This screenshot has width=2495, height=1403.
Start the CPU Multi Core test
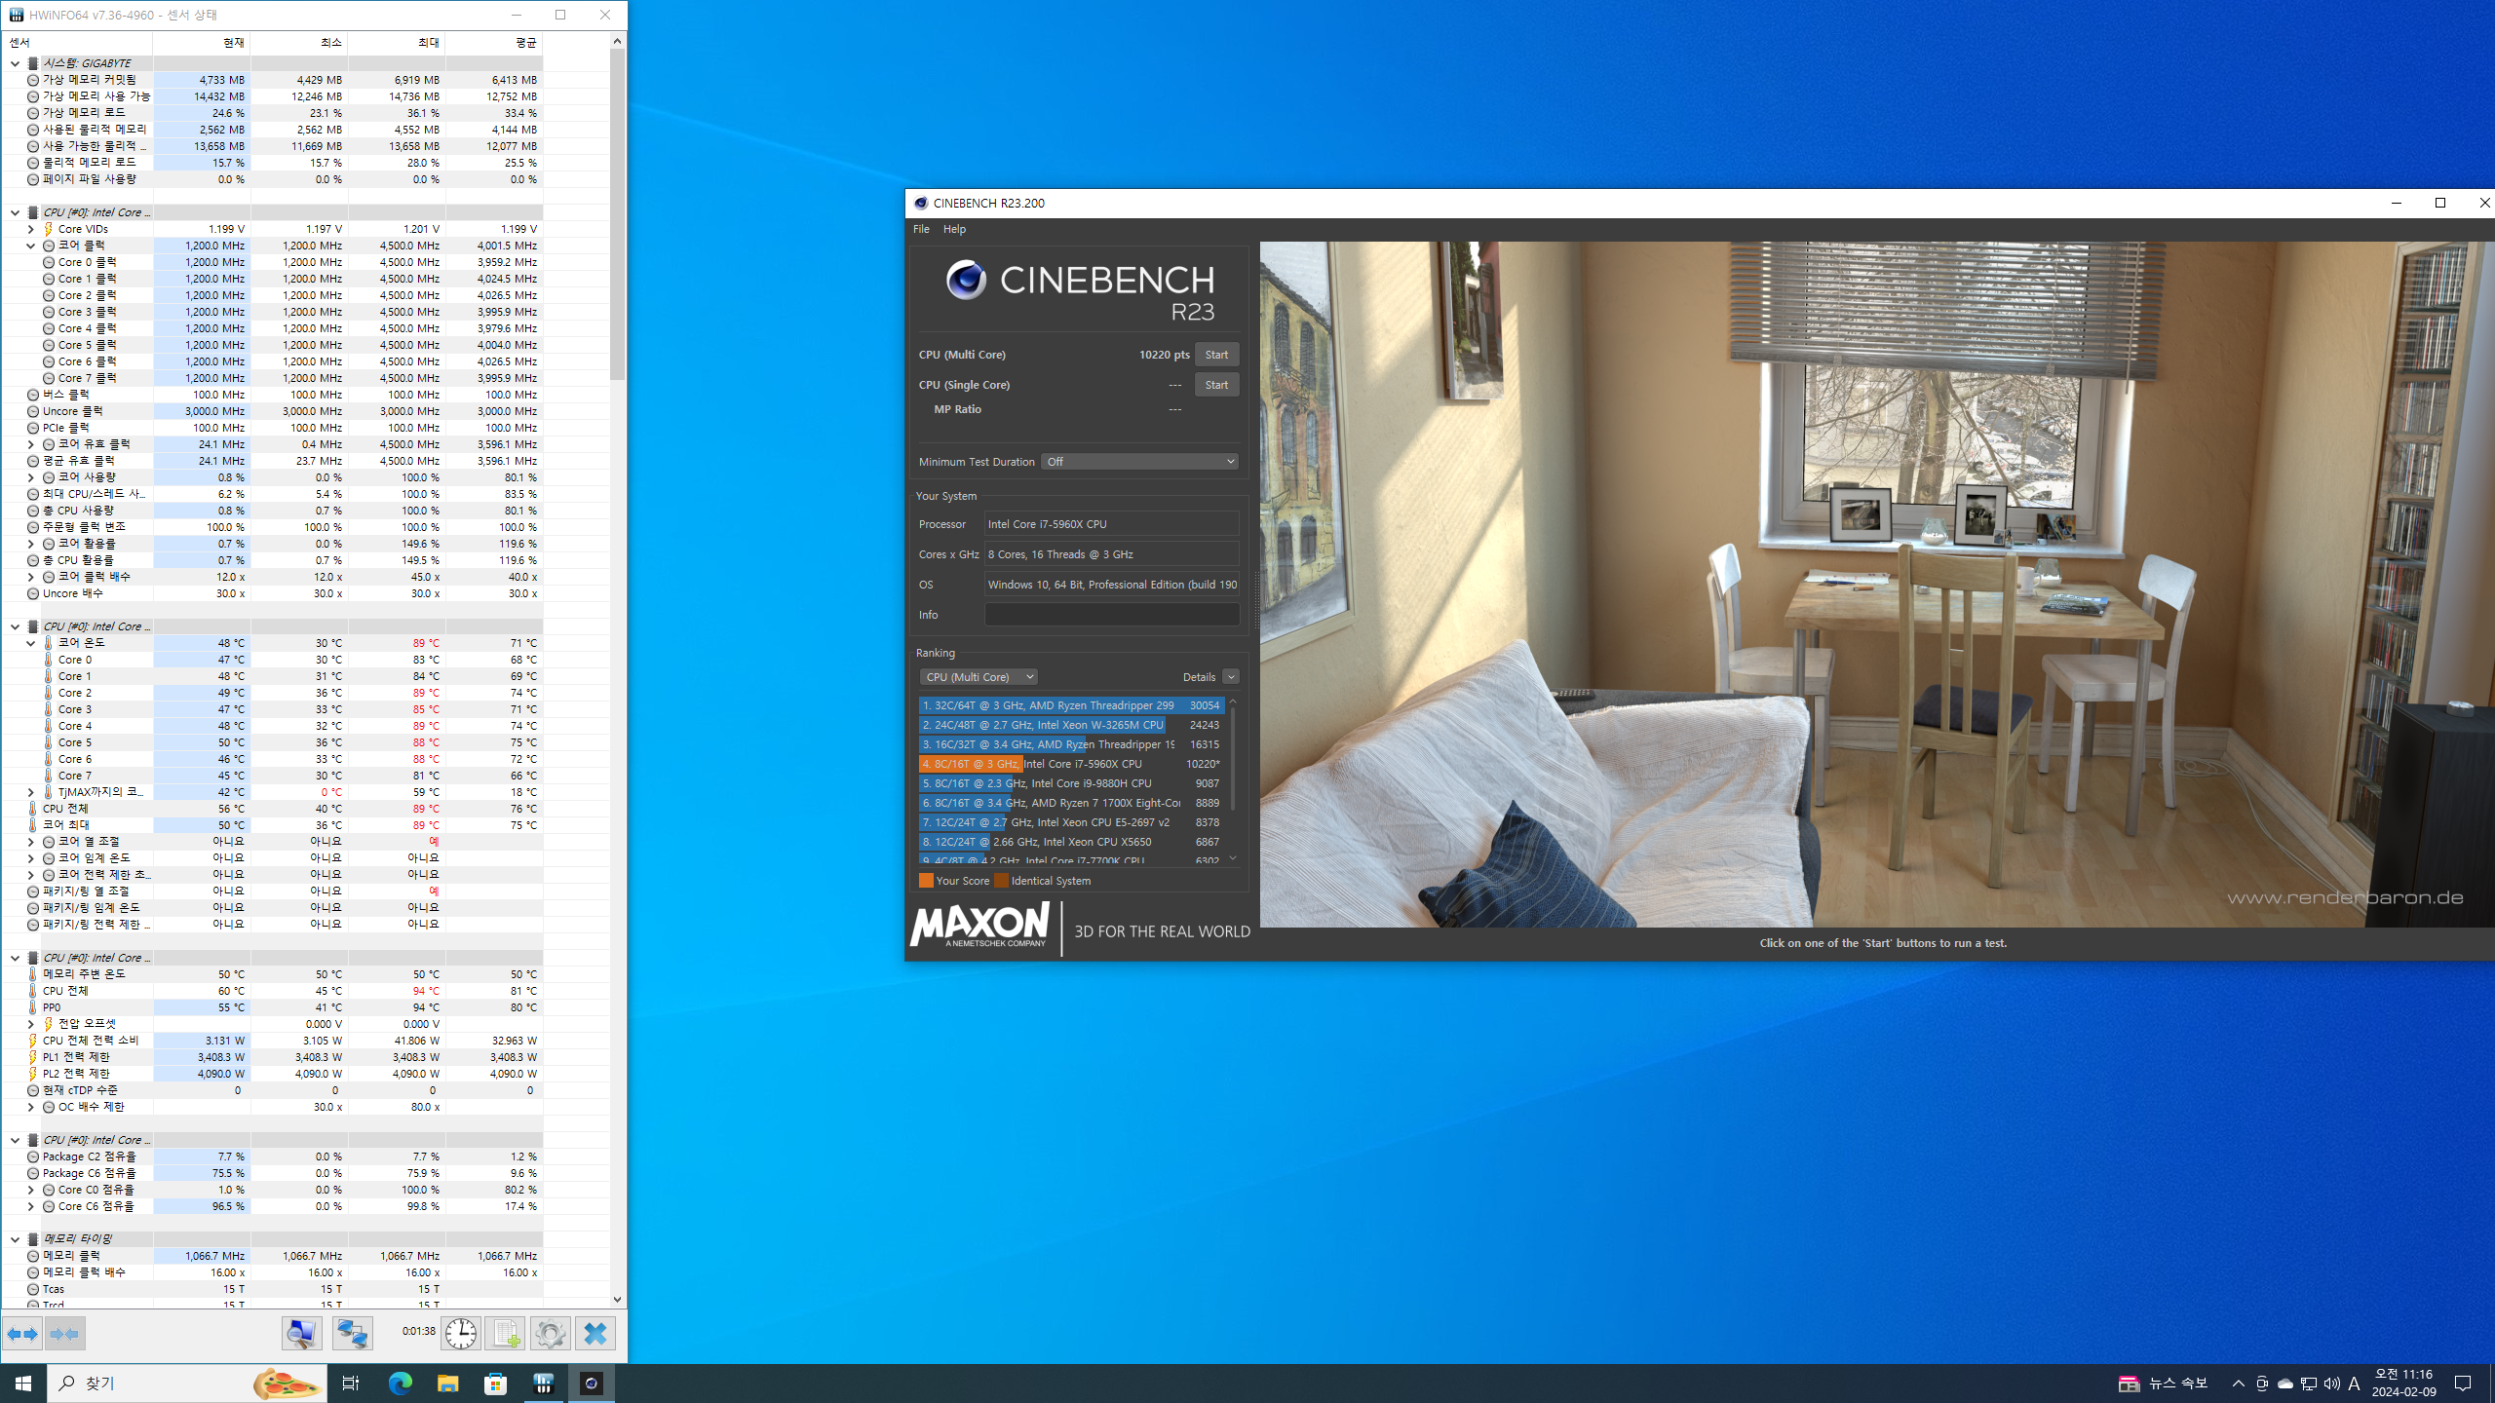tap(1216, 355)
